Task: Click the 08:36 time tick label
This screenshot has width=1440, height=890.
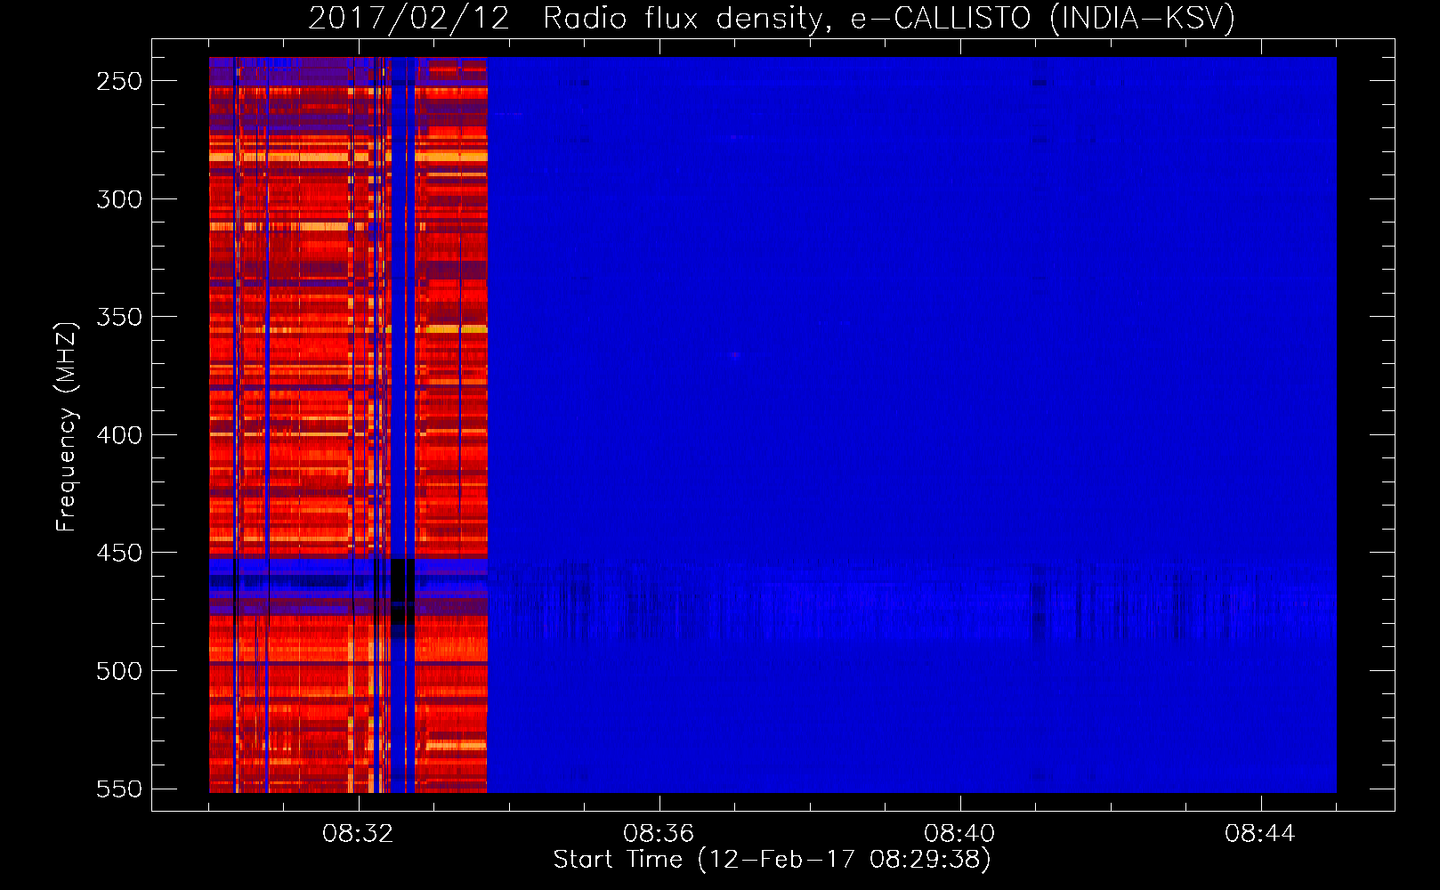Action: (x=659, y=834)
